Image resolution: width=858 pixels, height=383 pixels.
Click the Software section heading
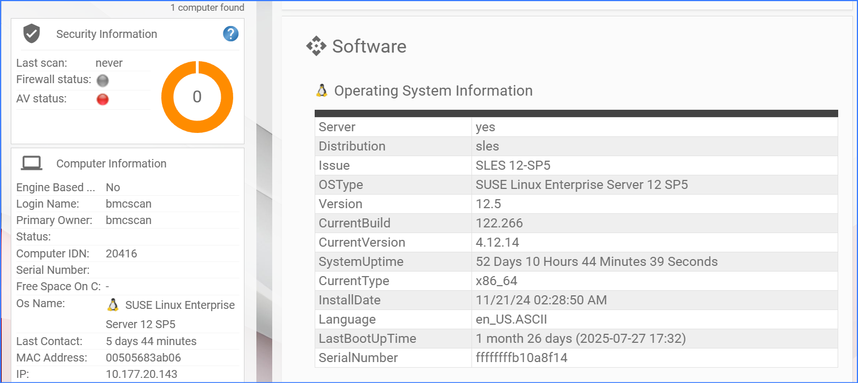pyautogui.click(x=369, y=46)
